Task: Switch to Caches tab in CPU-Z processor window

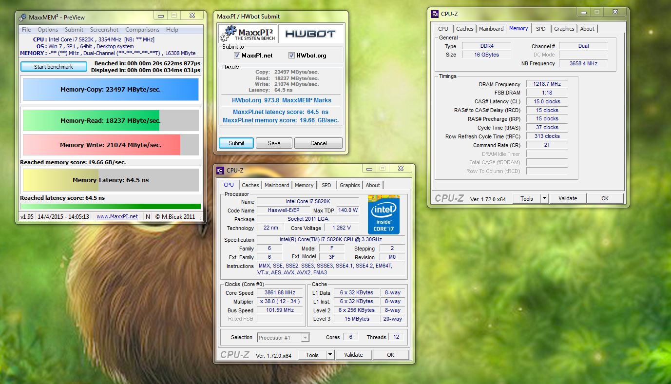Action: point(250,185)
